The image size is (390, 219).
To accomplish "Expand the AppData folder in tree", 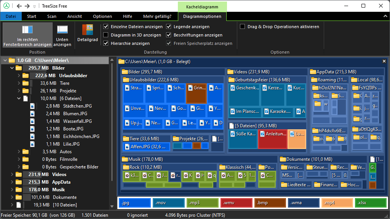I will [12, 182].
